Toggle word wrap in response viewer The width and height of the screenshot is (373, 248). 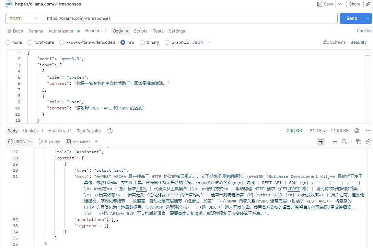pyautogui.click(x=320, y=142)
